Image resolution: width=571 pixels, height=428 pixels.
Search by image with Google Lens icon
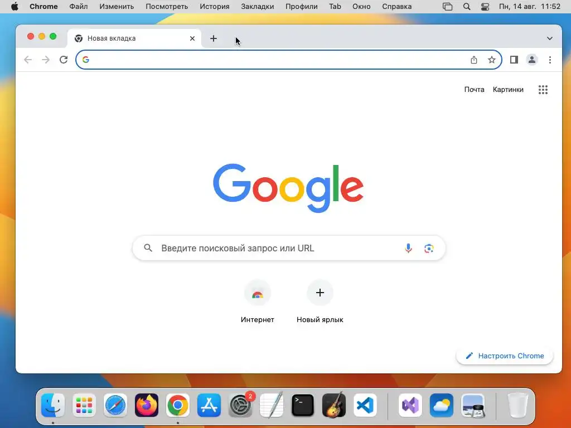pyautogui.click(x=429, y=248)
